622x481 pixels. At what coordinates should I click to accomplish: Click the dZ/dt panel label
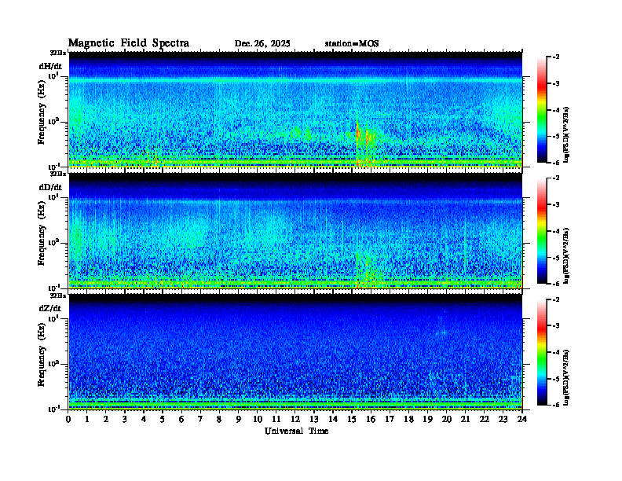coord(50,308)
